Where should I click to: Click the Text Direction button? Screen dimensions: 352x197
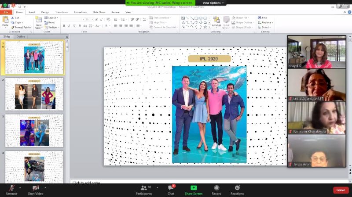[160, 18]
